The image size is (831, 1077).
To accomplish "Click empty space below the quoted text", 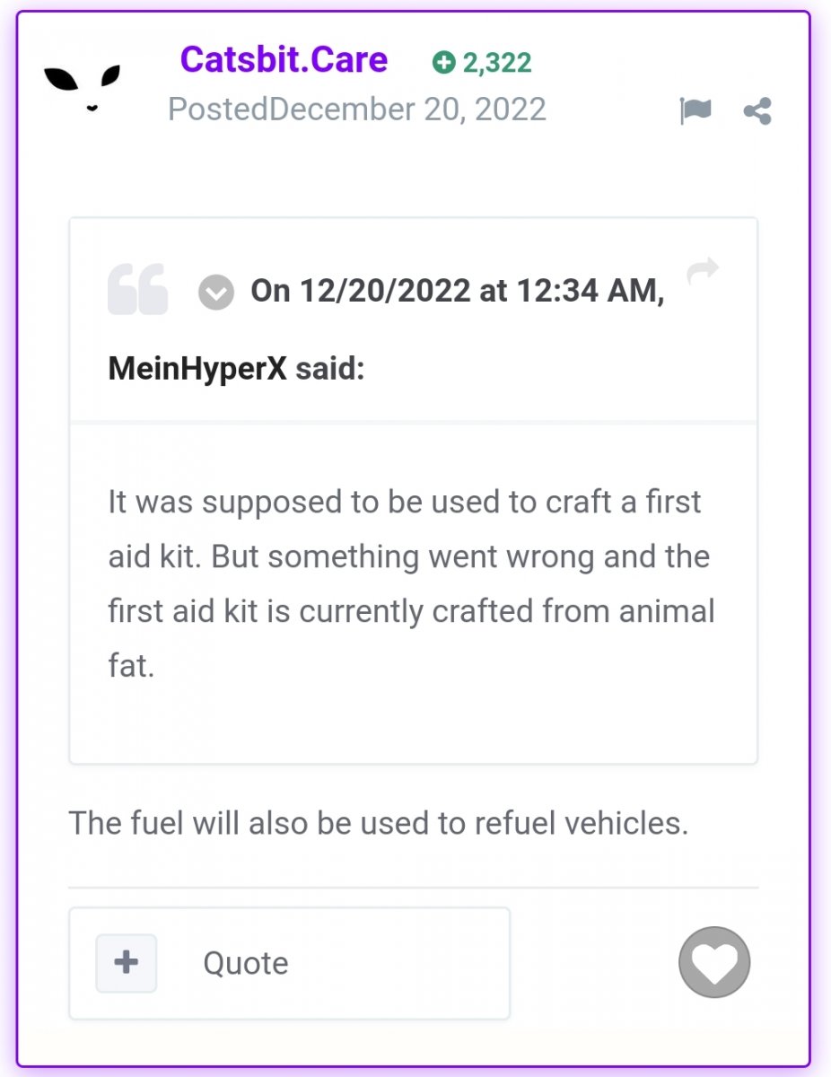I will coord(413,725).
